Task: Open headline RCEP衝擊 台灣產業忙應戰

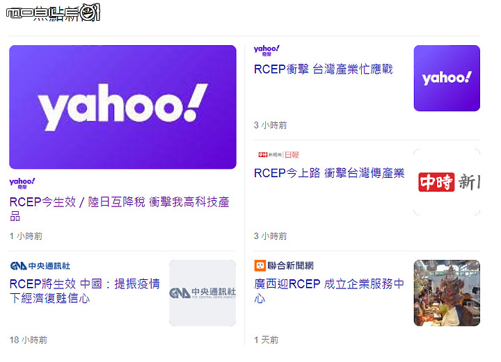Action: tap(324, 69)
